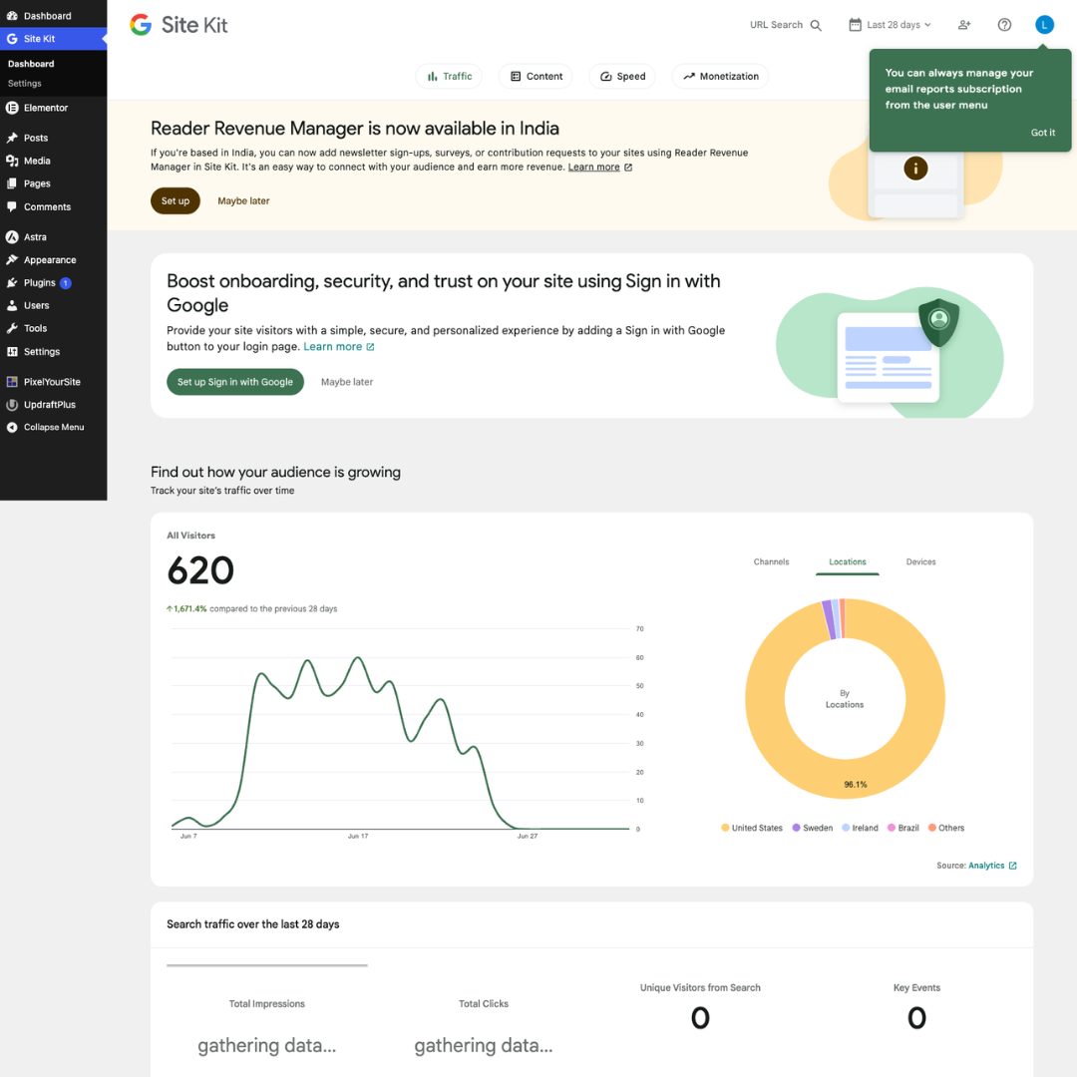Select the Key Events metric tile

coord(916,1009)
